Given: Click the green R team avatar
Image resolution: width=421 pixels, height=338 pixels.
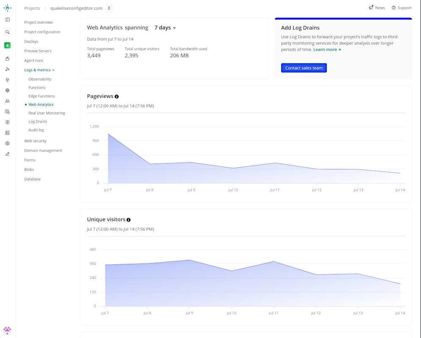Looking at the screenshot, I should (8, 45).
